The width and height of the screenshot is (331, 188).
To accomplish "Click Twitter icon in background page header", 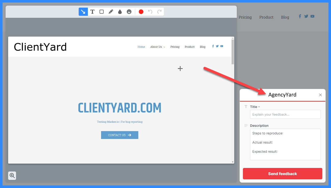I will tap(306, 16).
